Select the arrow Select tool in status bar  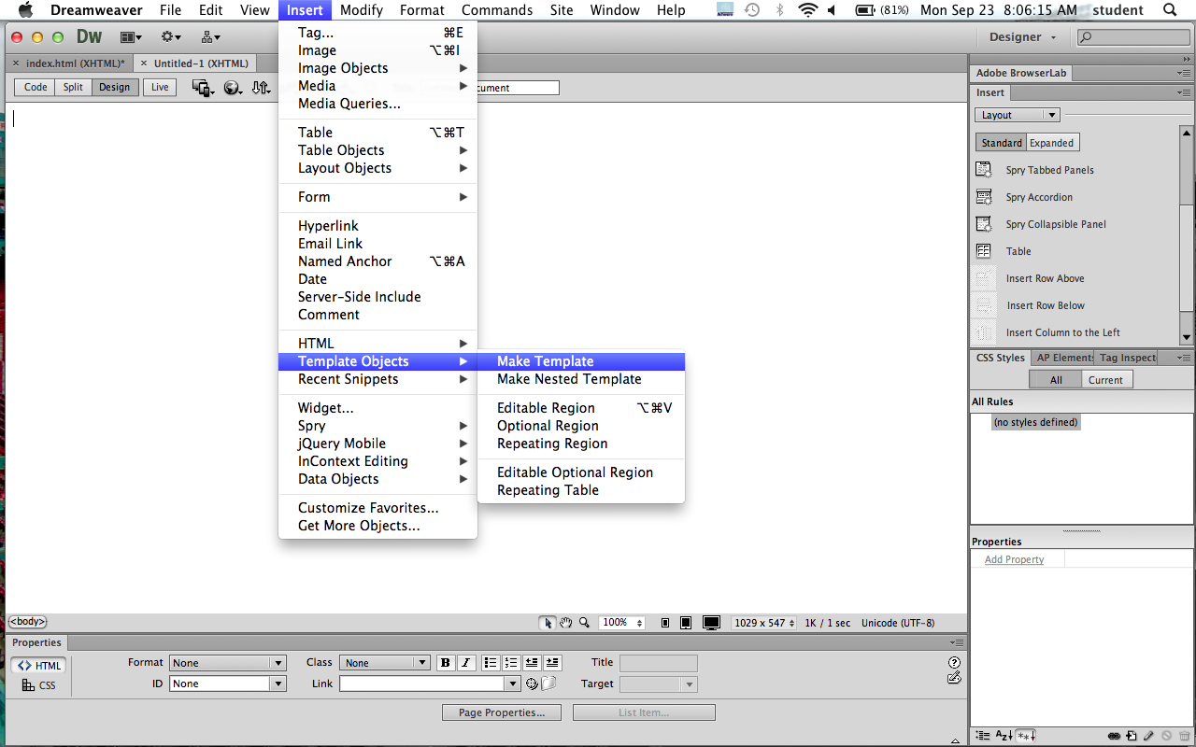tap(548, 623)
